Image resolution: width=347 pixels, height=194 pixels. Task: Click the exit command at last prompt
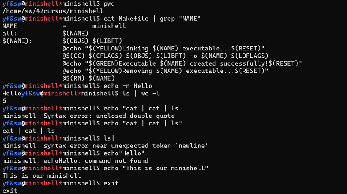coord(111,183)
